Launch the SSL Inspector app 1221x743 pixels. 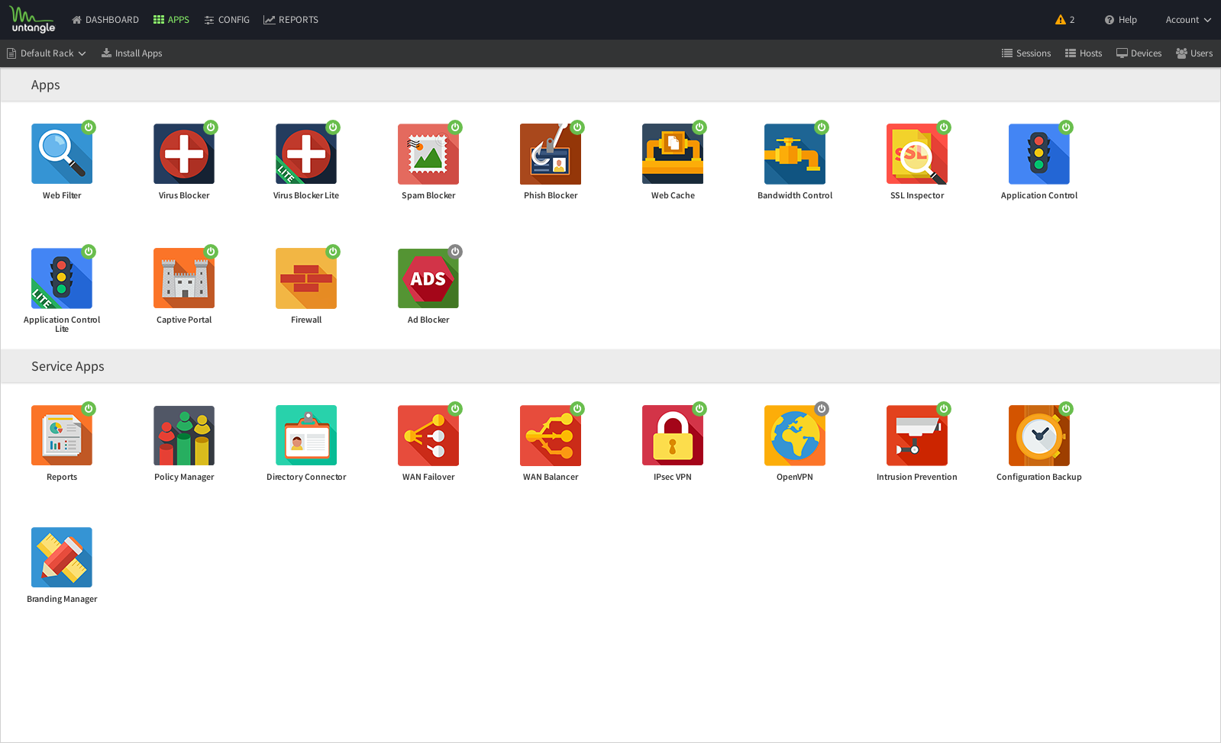click(916, 154)
